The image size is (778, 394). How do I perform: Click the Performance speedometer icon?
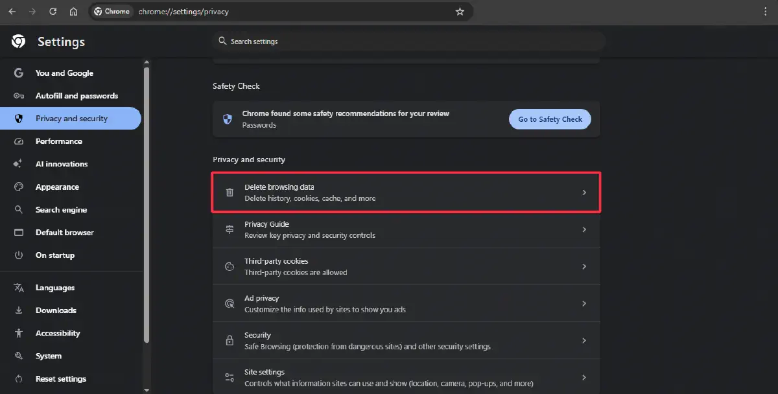pos(19,141)
